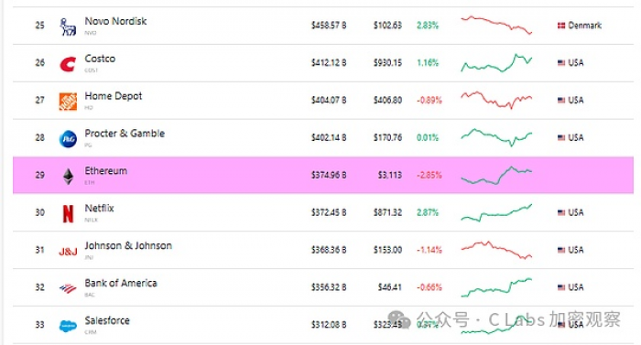Click the red Costco logo icon
Screen dimensions: 641x345
[x=68, y=64]
